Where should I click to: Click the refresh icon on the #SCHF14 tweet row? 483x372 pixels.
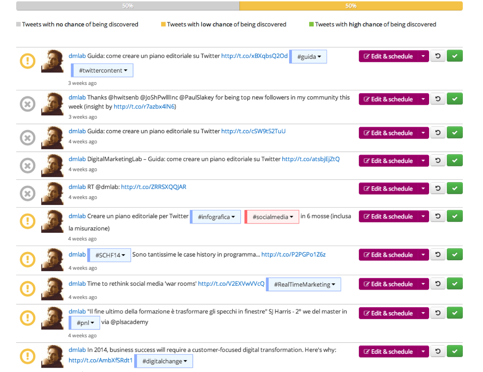tap(438, 255)
